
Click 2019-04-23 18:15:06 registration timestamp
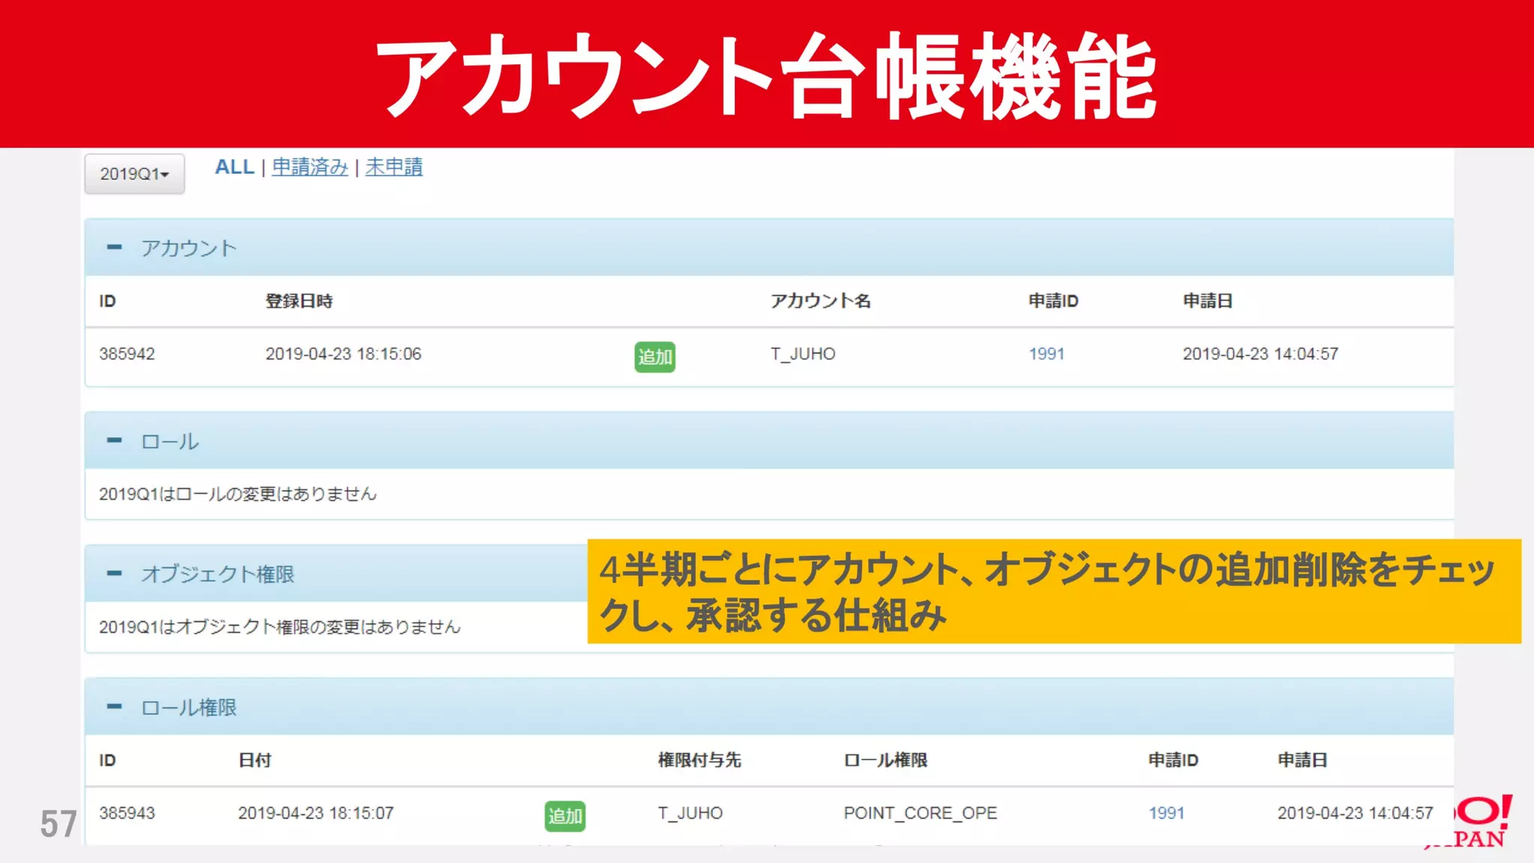(x=343, y=354)
